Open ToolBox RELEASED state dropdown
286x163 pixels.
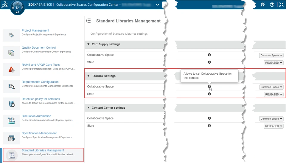(273, 94)
